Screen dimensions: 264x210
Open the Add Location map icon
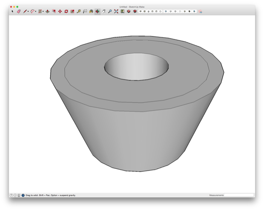coord(122,11)
